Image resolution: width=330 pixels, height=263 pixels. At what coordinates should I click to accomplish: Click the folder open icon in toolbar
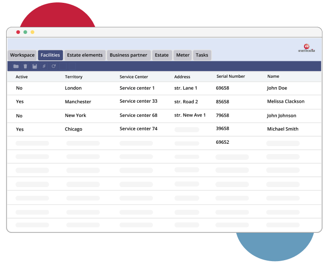[x=16, y=66]
